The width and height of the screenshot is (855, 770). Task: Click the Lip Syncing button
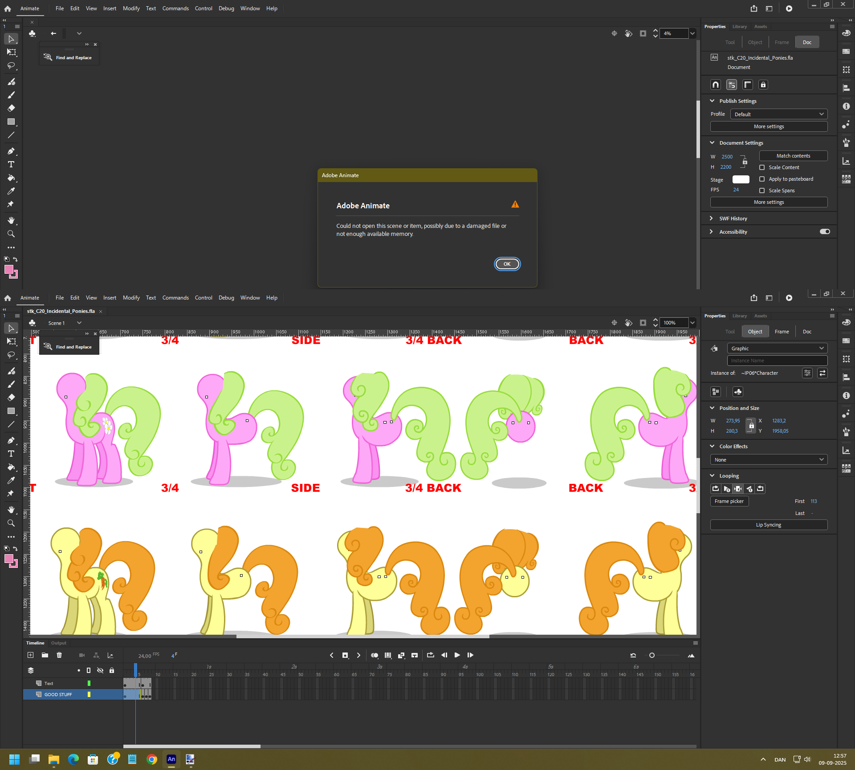click(x=769, y=525)
